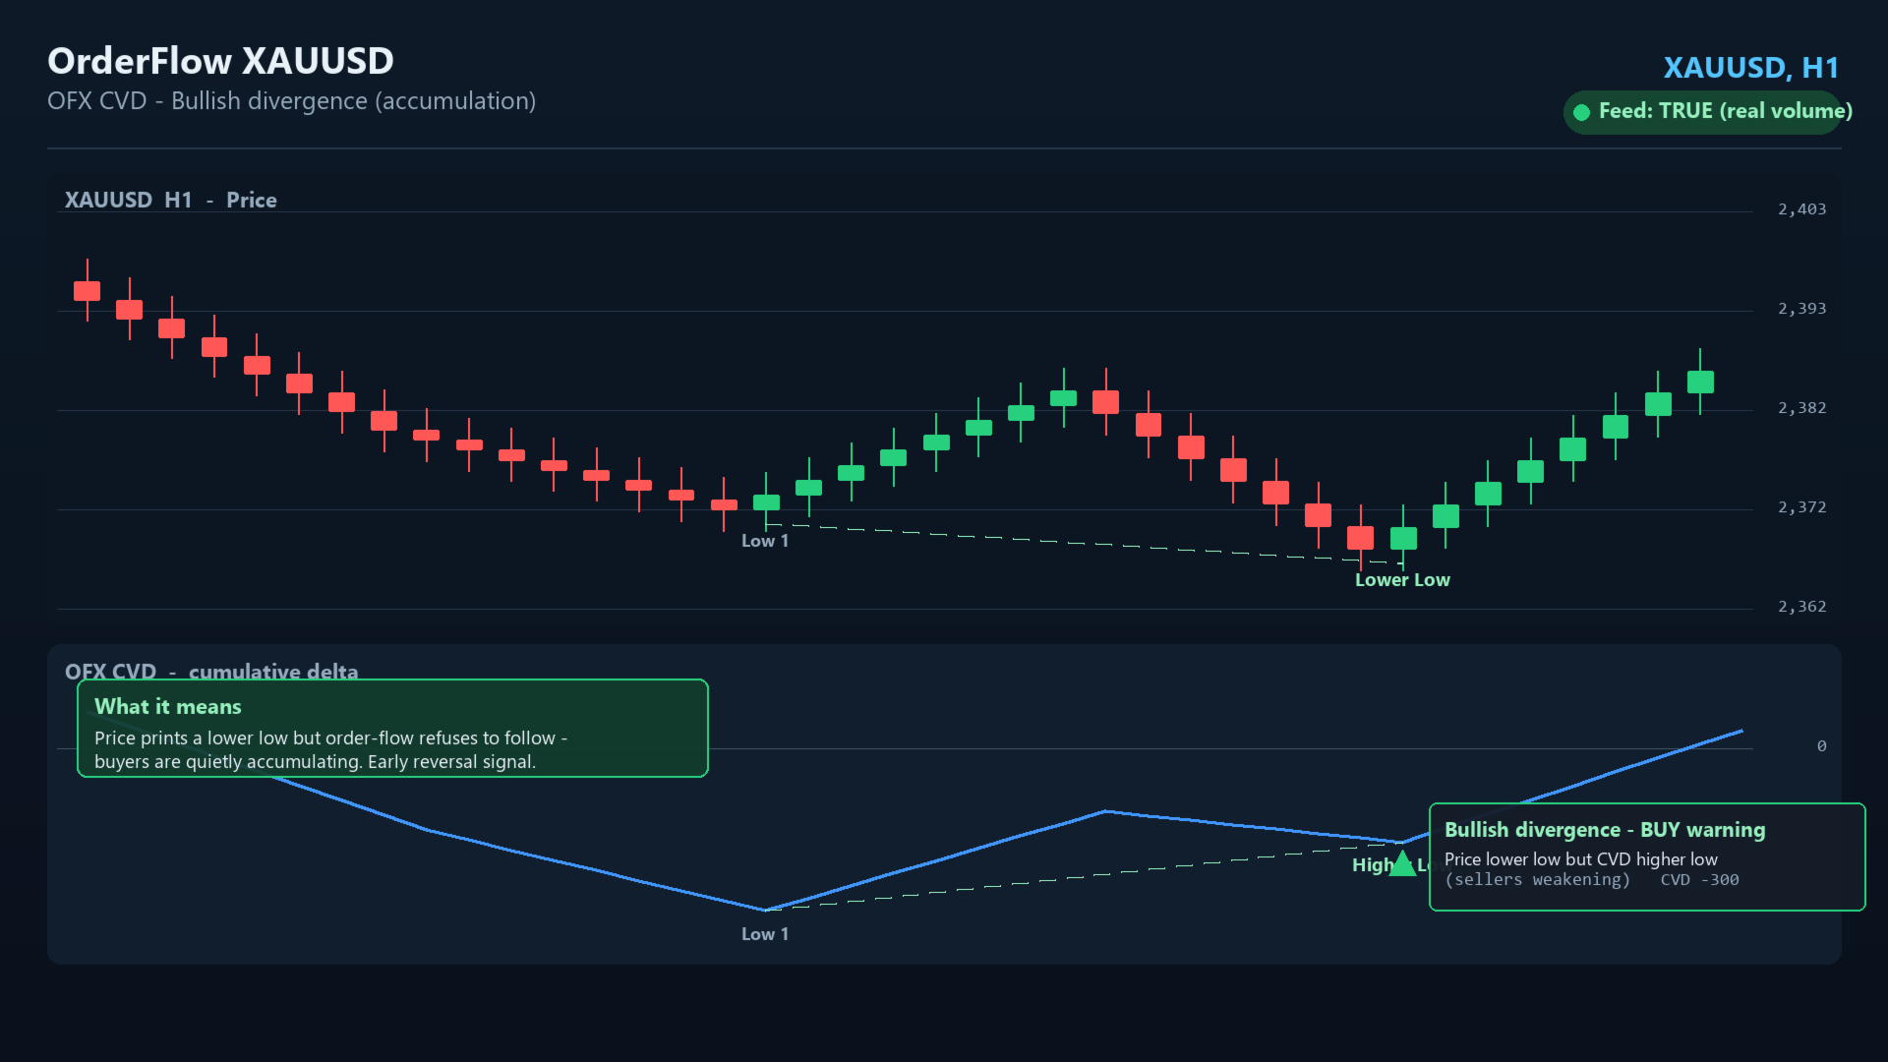Click the Low 1 label in CVD panel
The width and height of the screenshot is (1888, 1062).
(765, 934)
